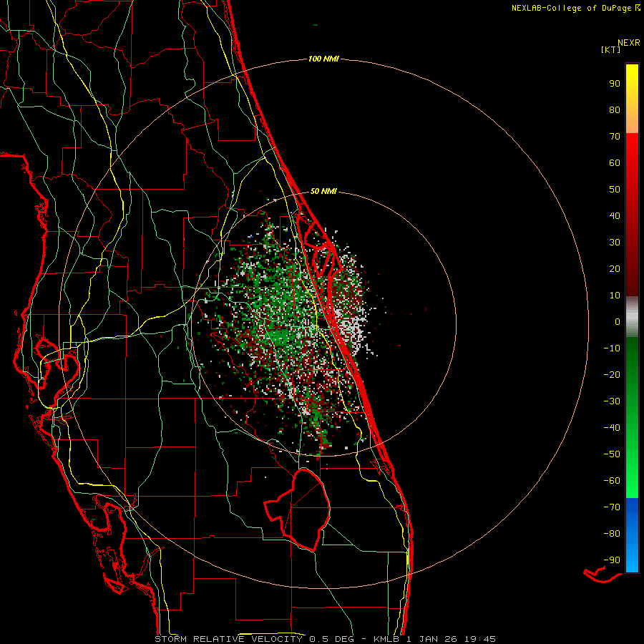Click the [KT] units label on the legend
The height and width of the screenshot is (644, 644).
point(611,49)
